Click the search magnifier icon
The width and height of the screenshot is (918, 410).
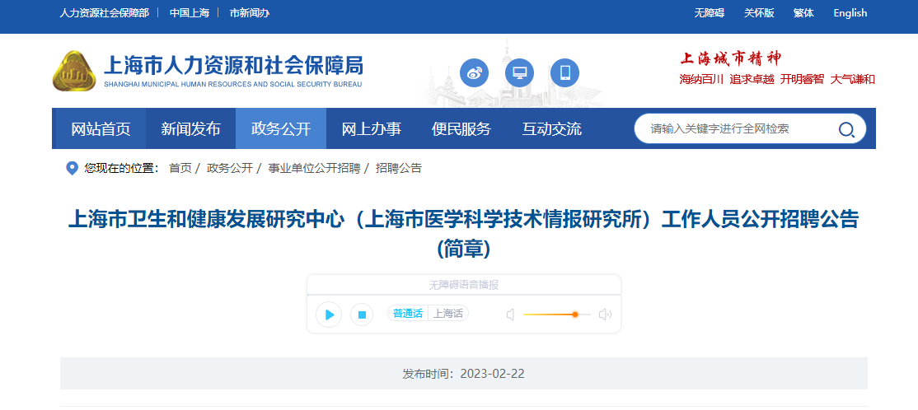click(846, 129)
